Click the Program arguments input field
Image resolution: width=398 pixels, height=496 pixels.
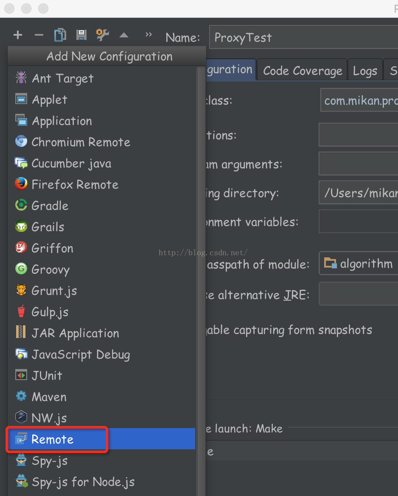point(358,163)
